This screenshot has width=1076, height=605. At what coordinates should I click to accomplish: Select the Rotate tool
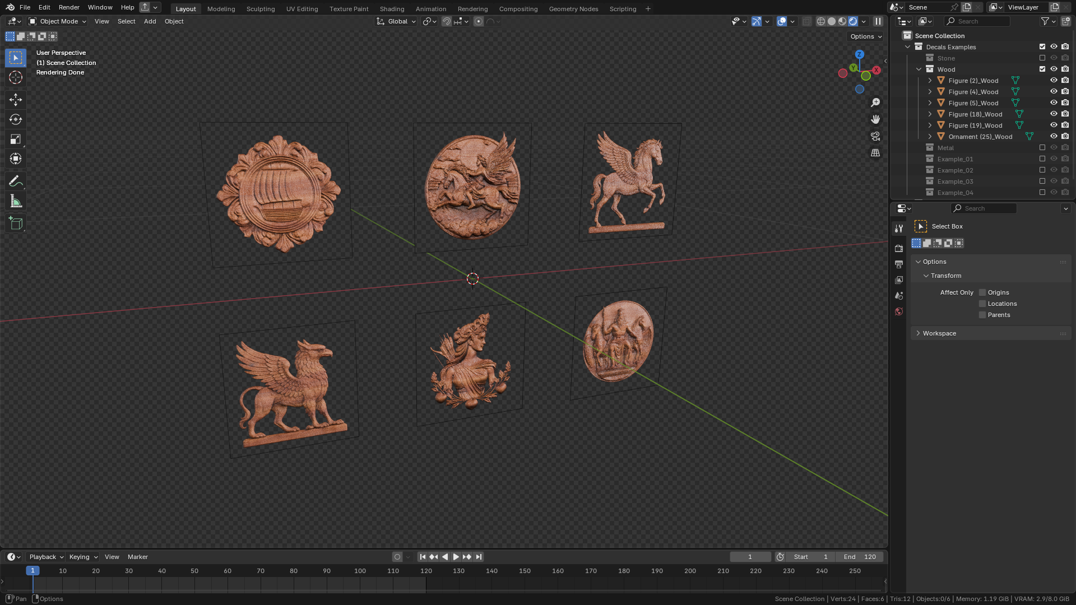16,119
